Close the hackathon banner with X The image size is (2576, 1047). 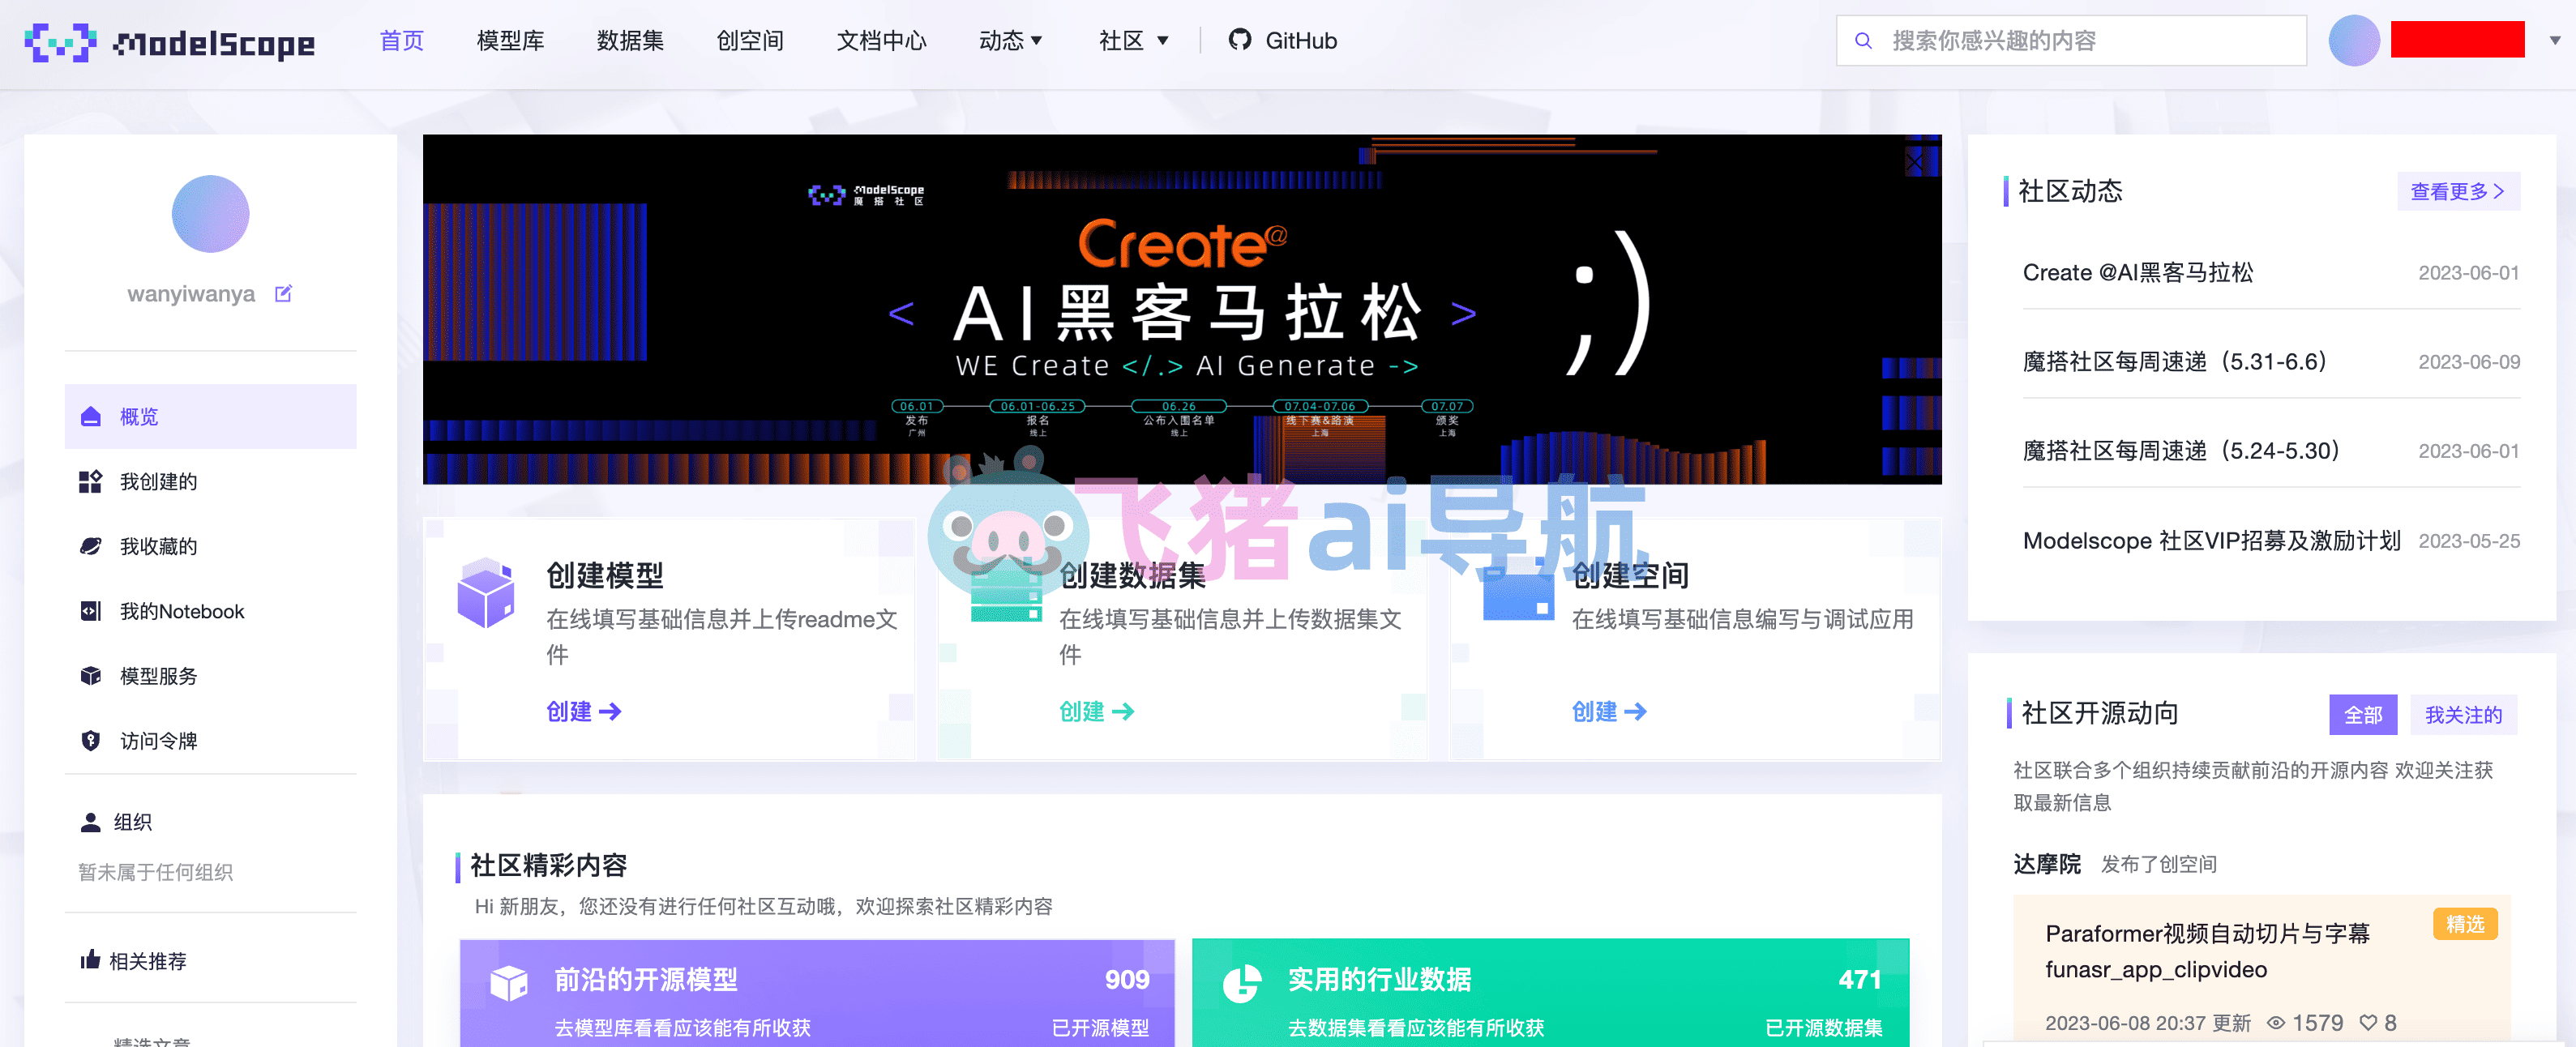tap(1914, 161)
